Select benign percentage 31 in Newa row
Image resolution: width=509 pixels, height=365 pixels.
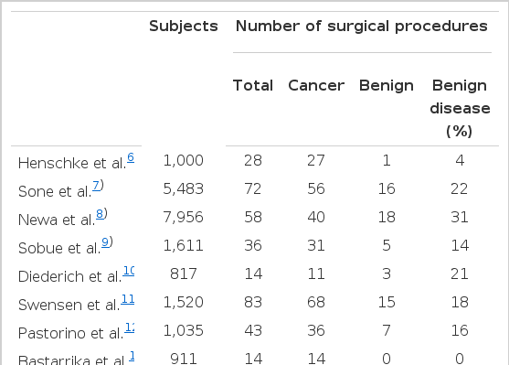tap(460, 217)
